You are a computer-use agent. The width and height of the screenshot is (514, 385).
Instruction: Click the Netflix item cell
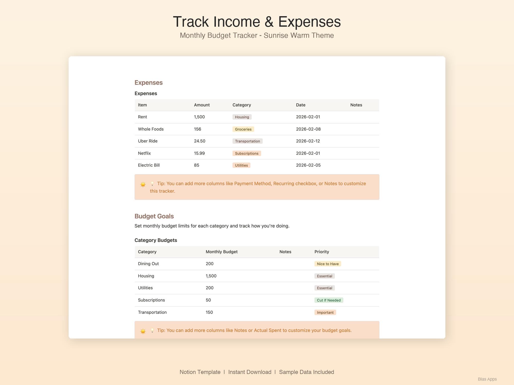click(x=144, y=153)
